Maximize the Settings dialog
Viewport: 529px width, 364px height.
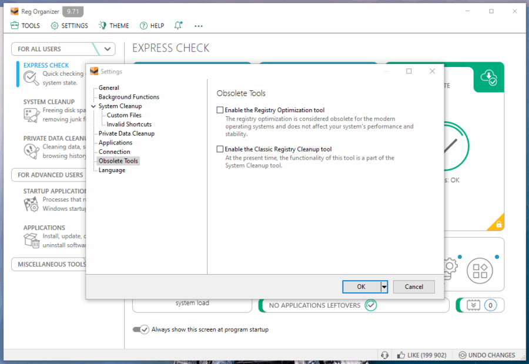point(409,71)
